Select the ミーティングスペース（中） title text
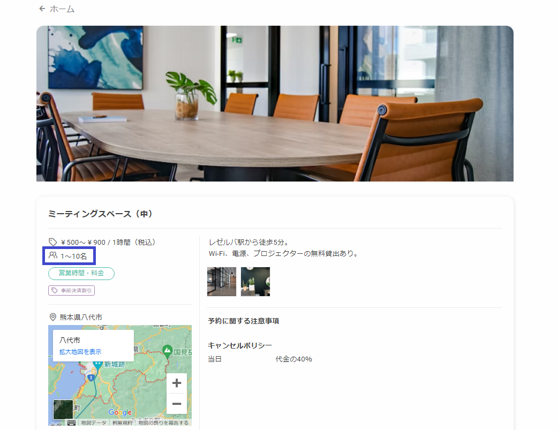This screenshot has width=558, height=430. 100,214
